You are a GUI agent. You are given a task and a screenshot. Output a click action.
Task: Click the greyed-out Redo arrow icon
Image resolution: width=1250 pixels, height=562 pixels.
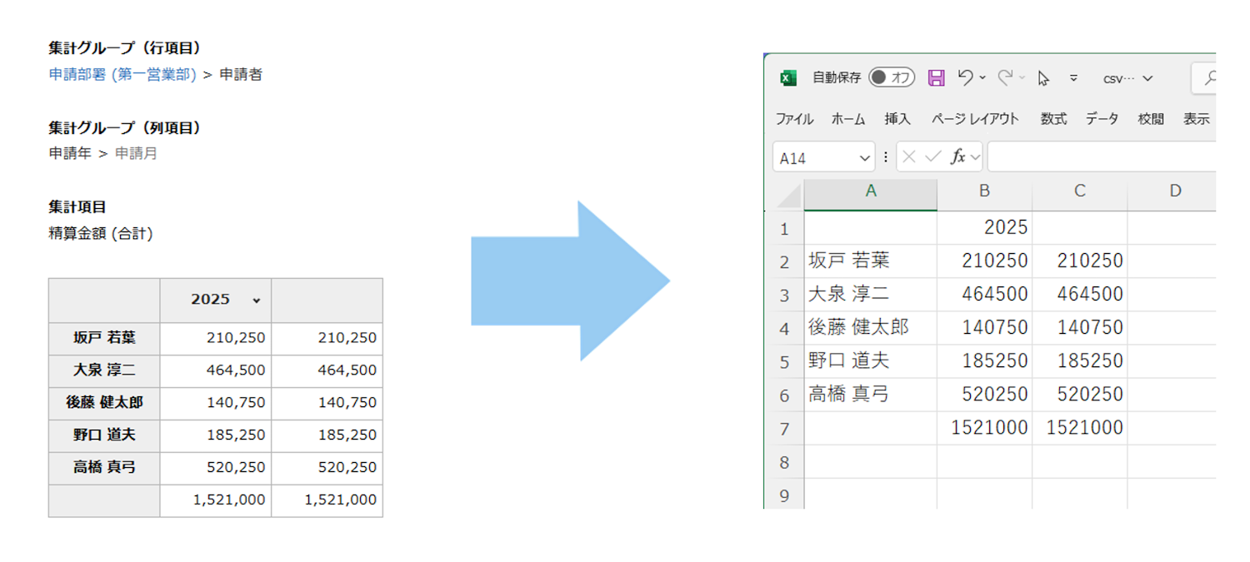click(1005, 77)
